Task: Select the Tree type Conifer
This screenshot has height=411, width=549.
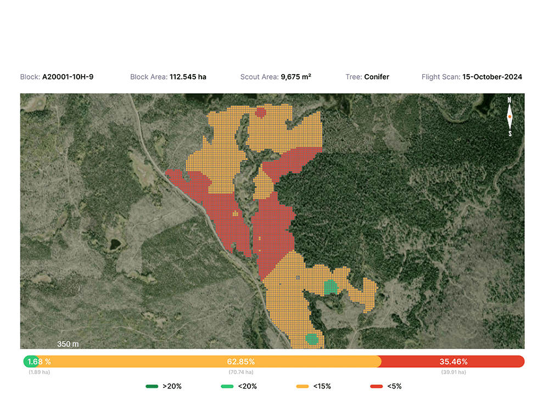Action: coord(377,77)
